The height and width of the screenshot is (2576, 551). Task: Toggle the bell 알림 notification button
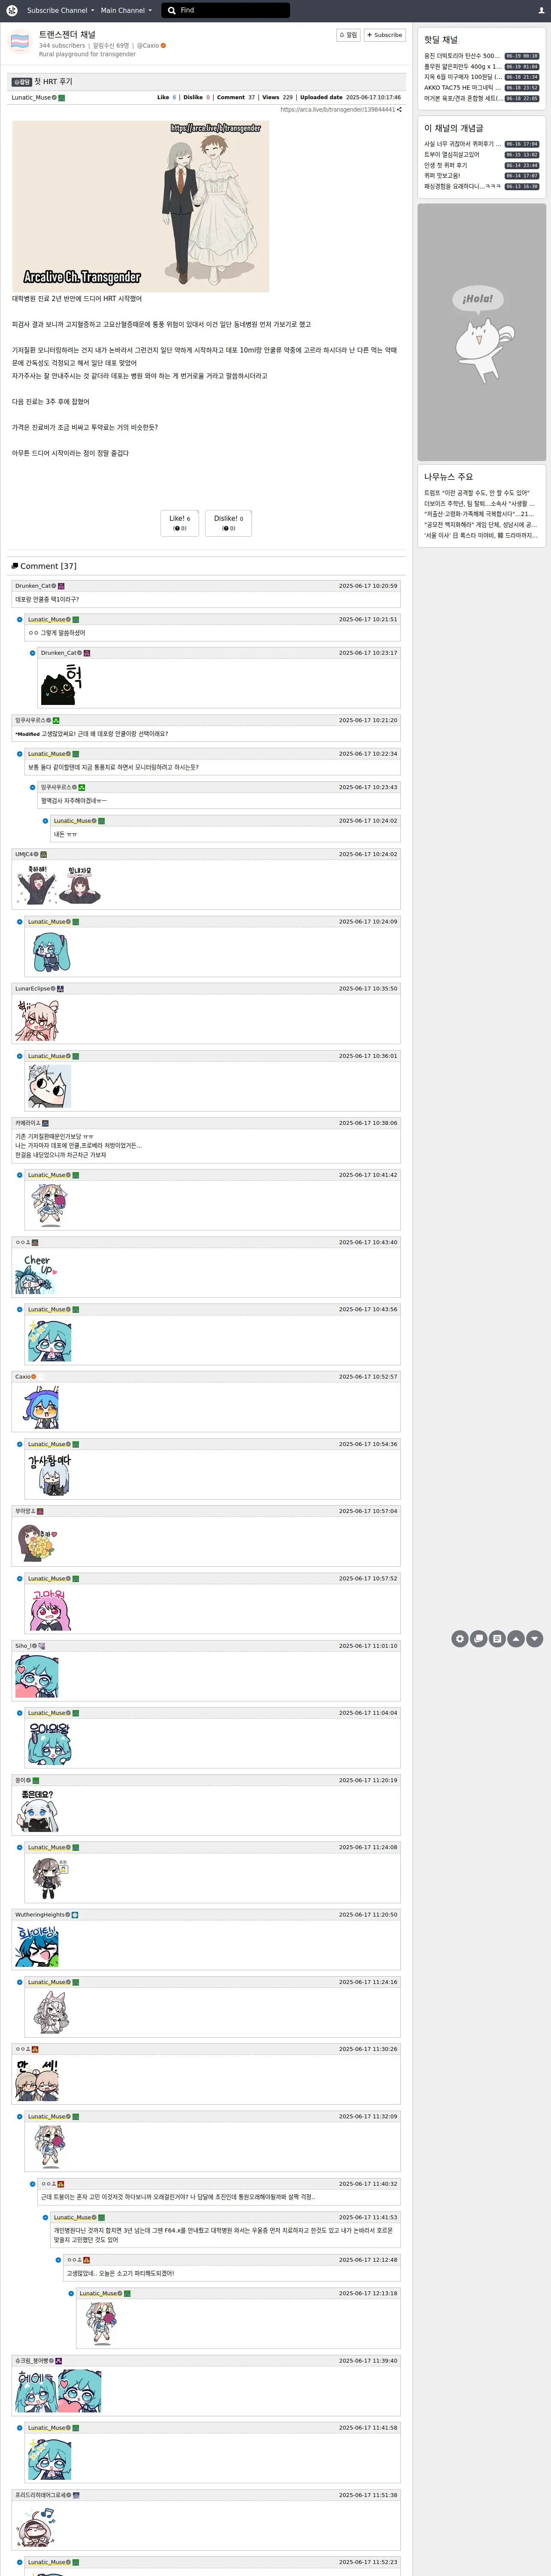(348, 35)
